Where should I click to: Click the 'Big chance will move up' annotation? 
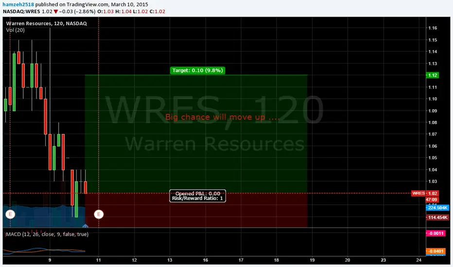tap(223, 117)
